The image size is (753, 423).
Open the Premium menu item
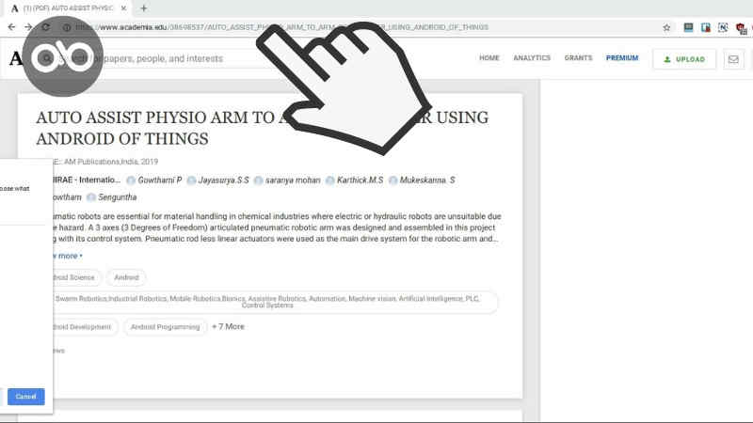pos(622,58)
